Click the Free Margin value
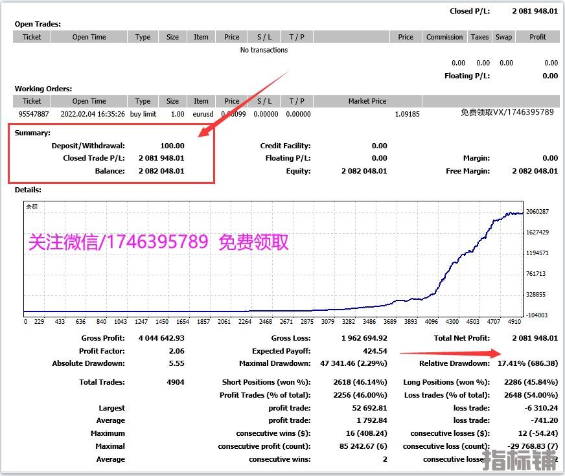 point(535,171)
